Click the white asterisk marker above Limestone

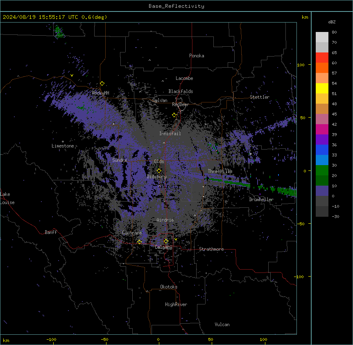[63, 142]
